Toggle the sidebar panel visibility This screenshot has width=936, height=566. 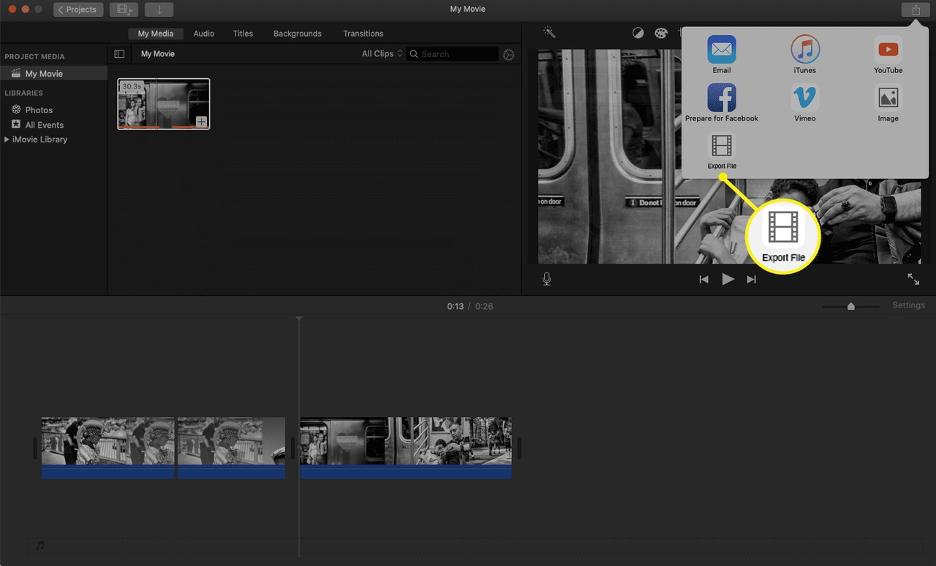click(x=119, y=53)
